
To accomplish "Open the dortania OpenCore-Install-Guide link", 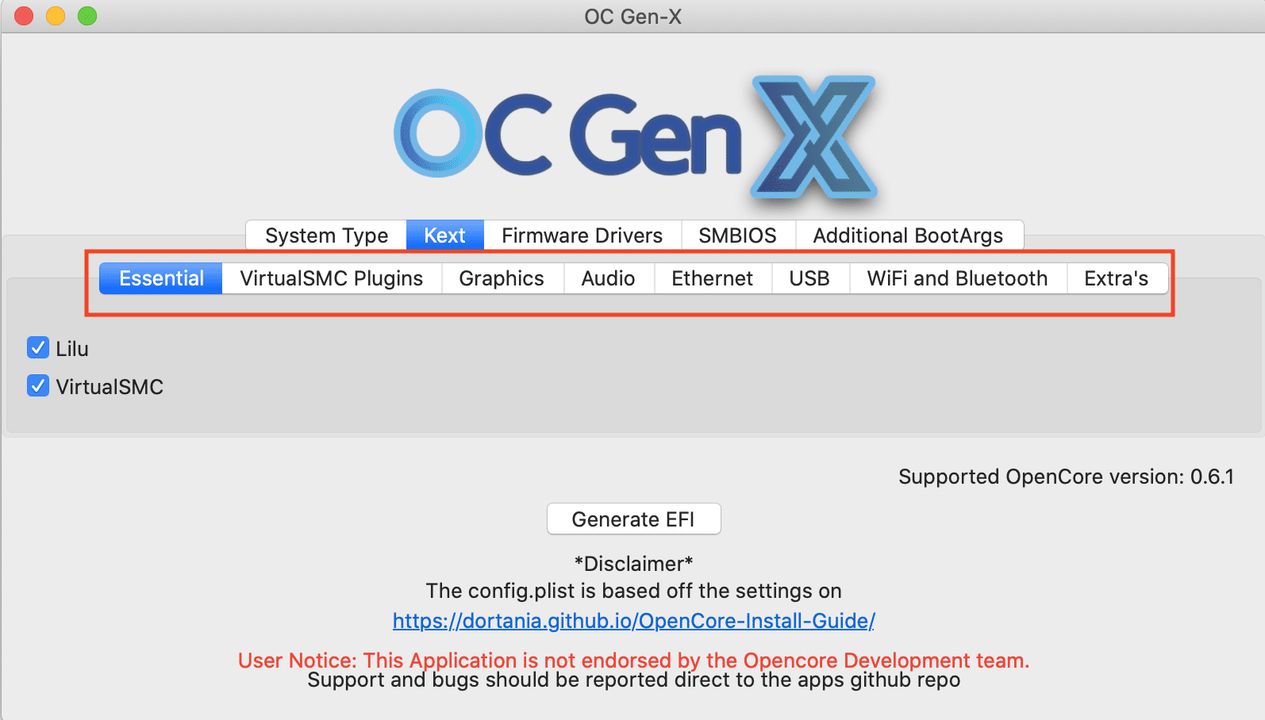I will click(633, 621).
